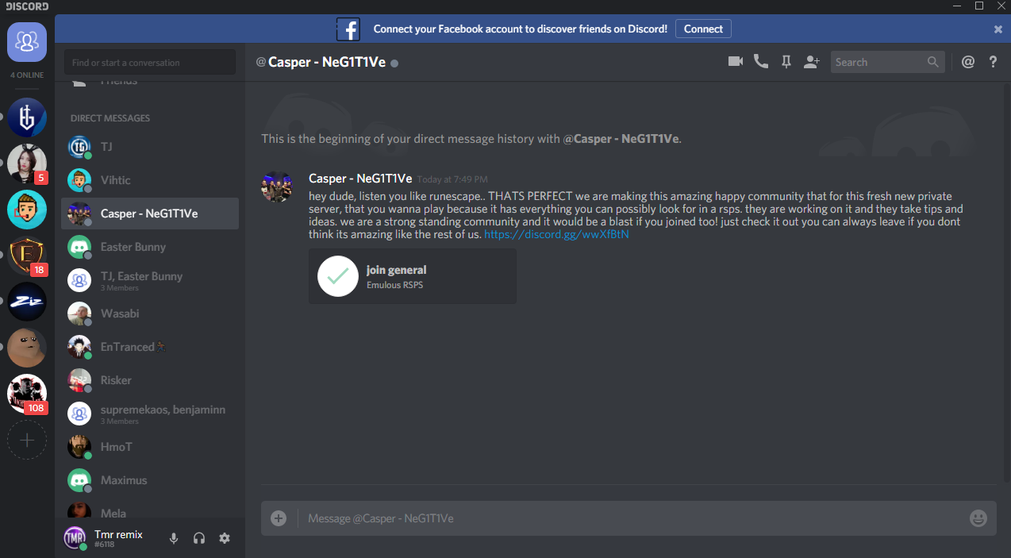Open the EnTranced direct message

(x=150, y=347)
